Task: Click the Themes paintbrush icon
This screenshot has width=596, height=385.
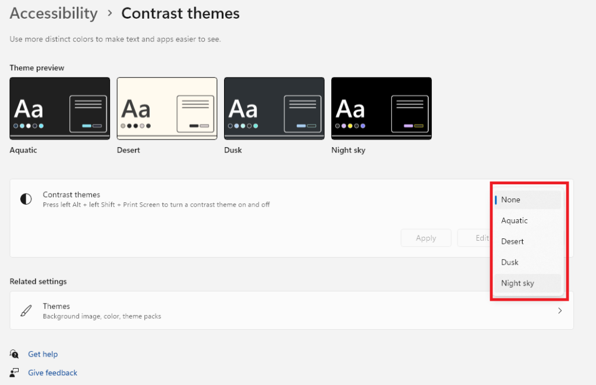Action: [x=26, y=311]
